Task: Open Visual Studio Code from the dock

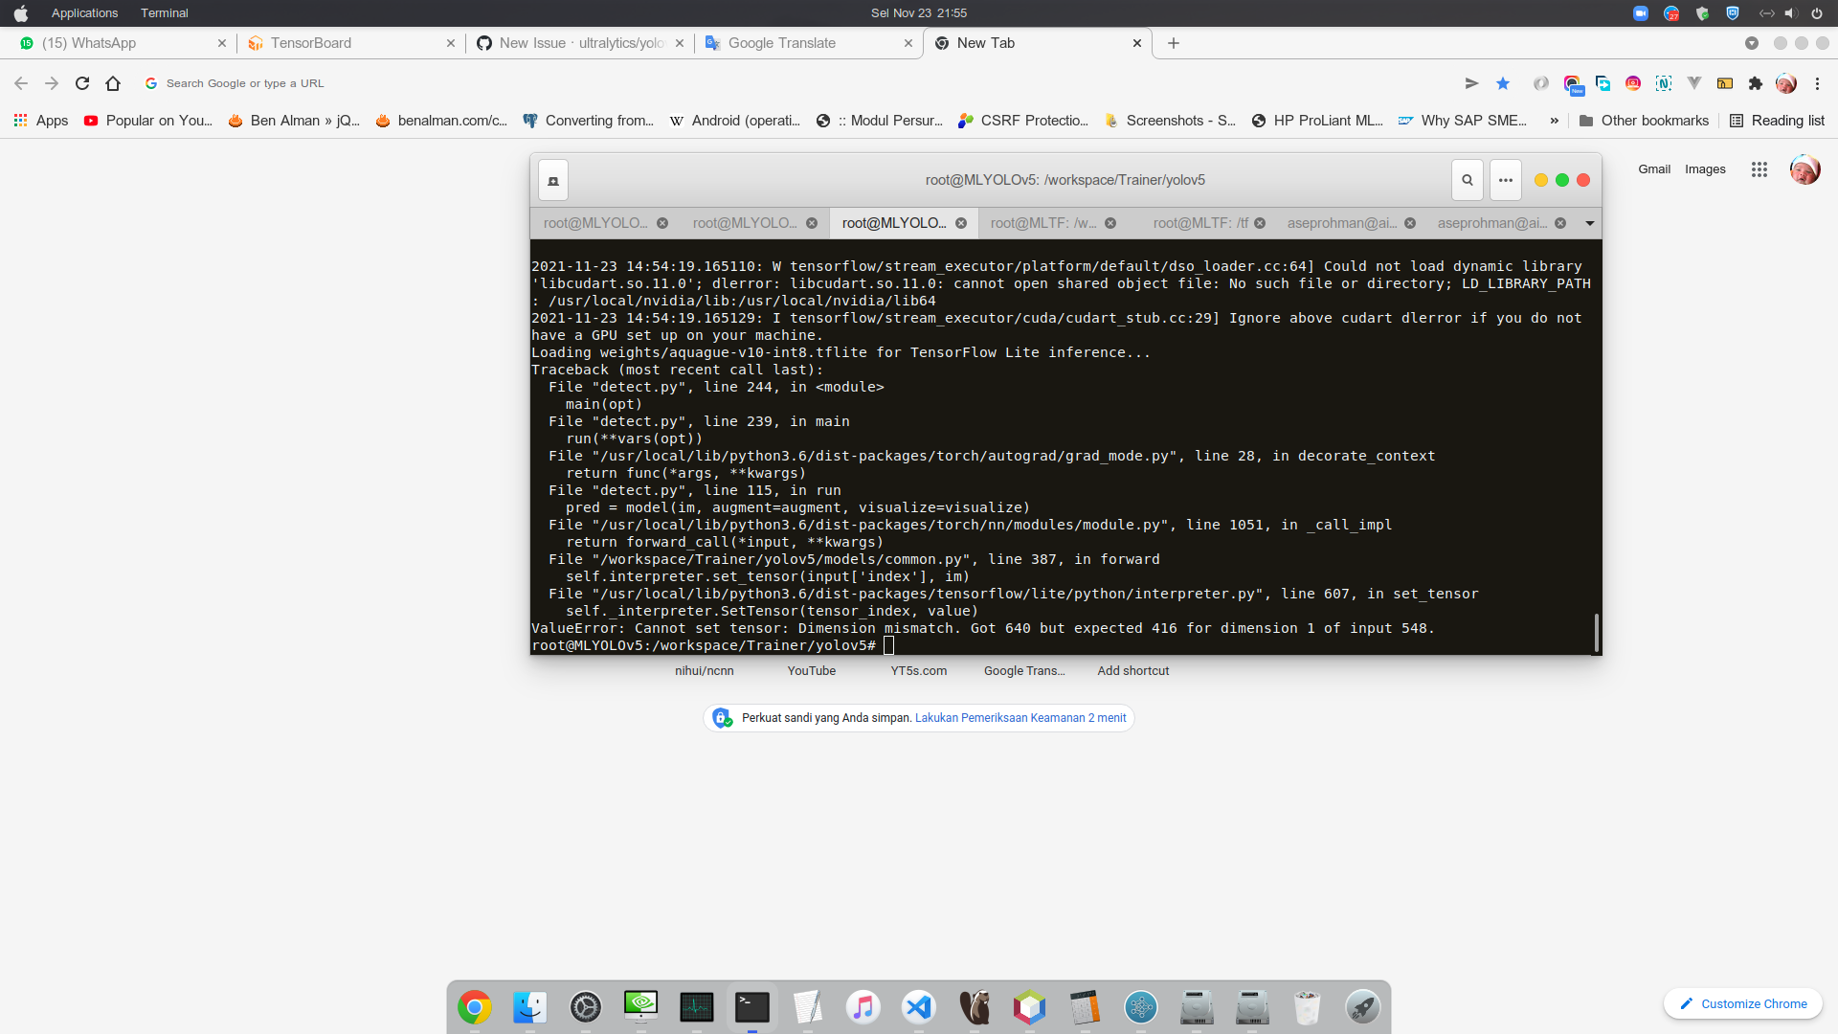Action: pyautogui.click(x=918, y=1007)
